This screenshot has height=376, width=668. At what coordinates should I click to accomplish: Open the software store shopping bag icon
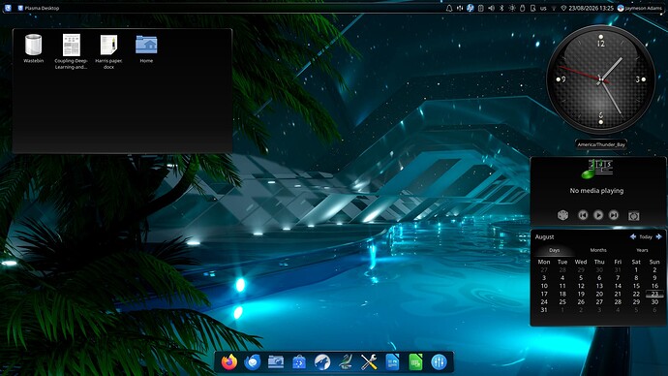pos(299,362)
